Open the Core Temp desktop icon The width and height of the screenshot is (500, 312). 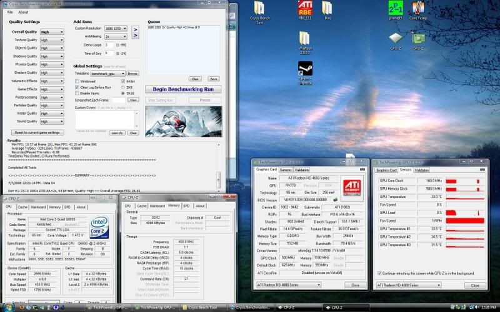pyautogui.click(x=418, y=10)
